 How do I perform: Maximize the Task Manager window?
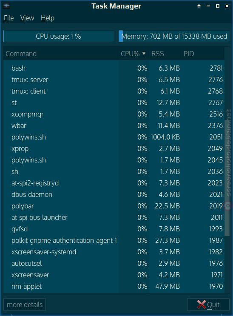[x=218, y=6]
